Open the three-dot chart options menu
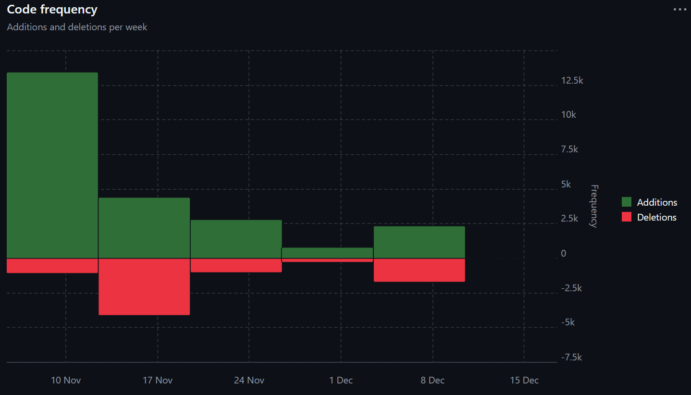Viewport: 691px width, 395px height. coord(679,10)
